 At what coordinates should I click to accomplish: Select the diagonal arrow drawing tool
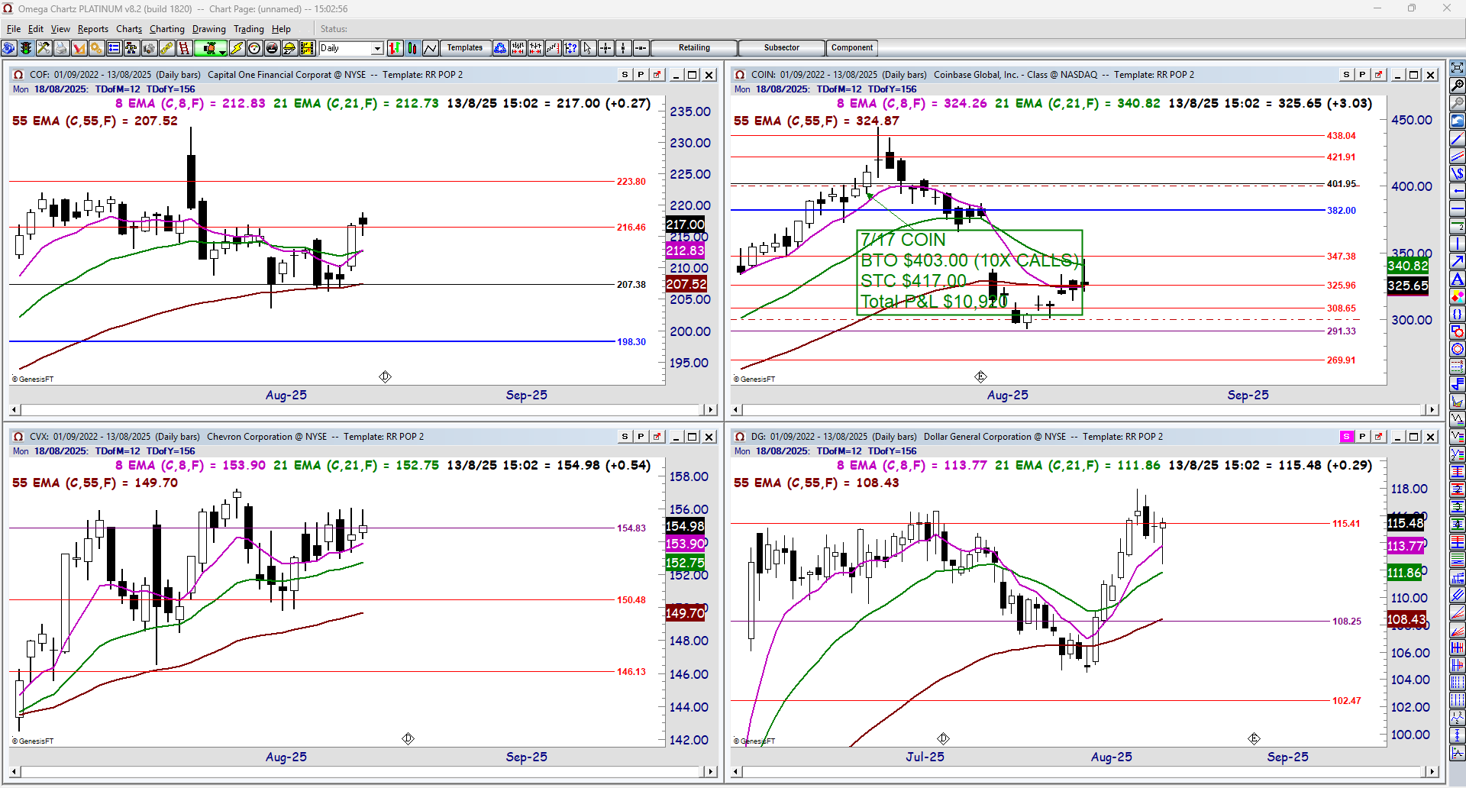click(1458, 262)
